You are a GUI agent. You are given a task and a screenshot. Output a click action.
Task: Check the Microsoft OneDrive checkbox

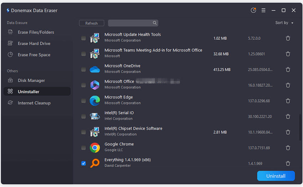[83, 69]
